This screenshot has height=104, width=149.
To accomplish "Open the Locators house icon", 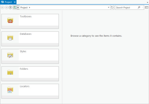I will [10, 90].
